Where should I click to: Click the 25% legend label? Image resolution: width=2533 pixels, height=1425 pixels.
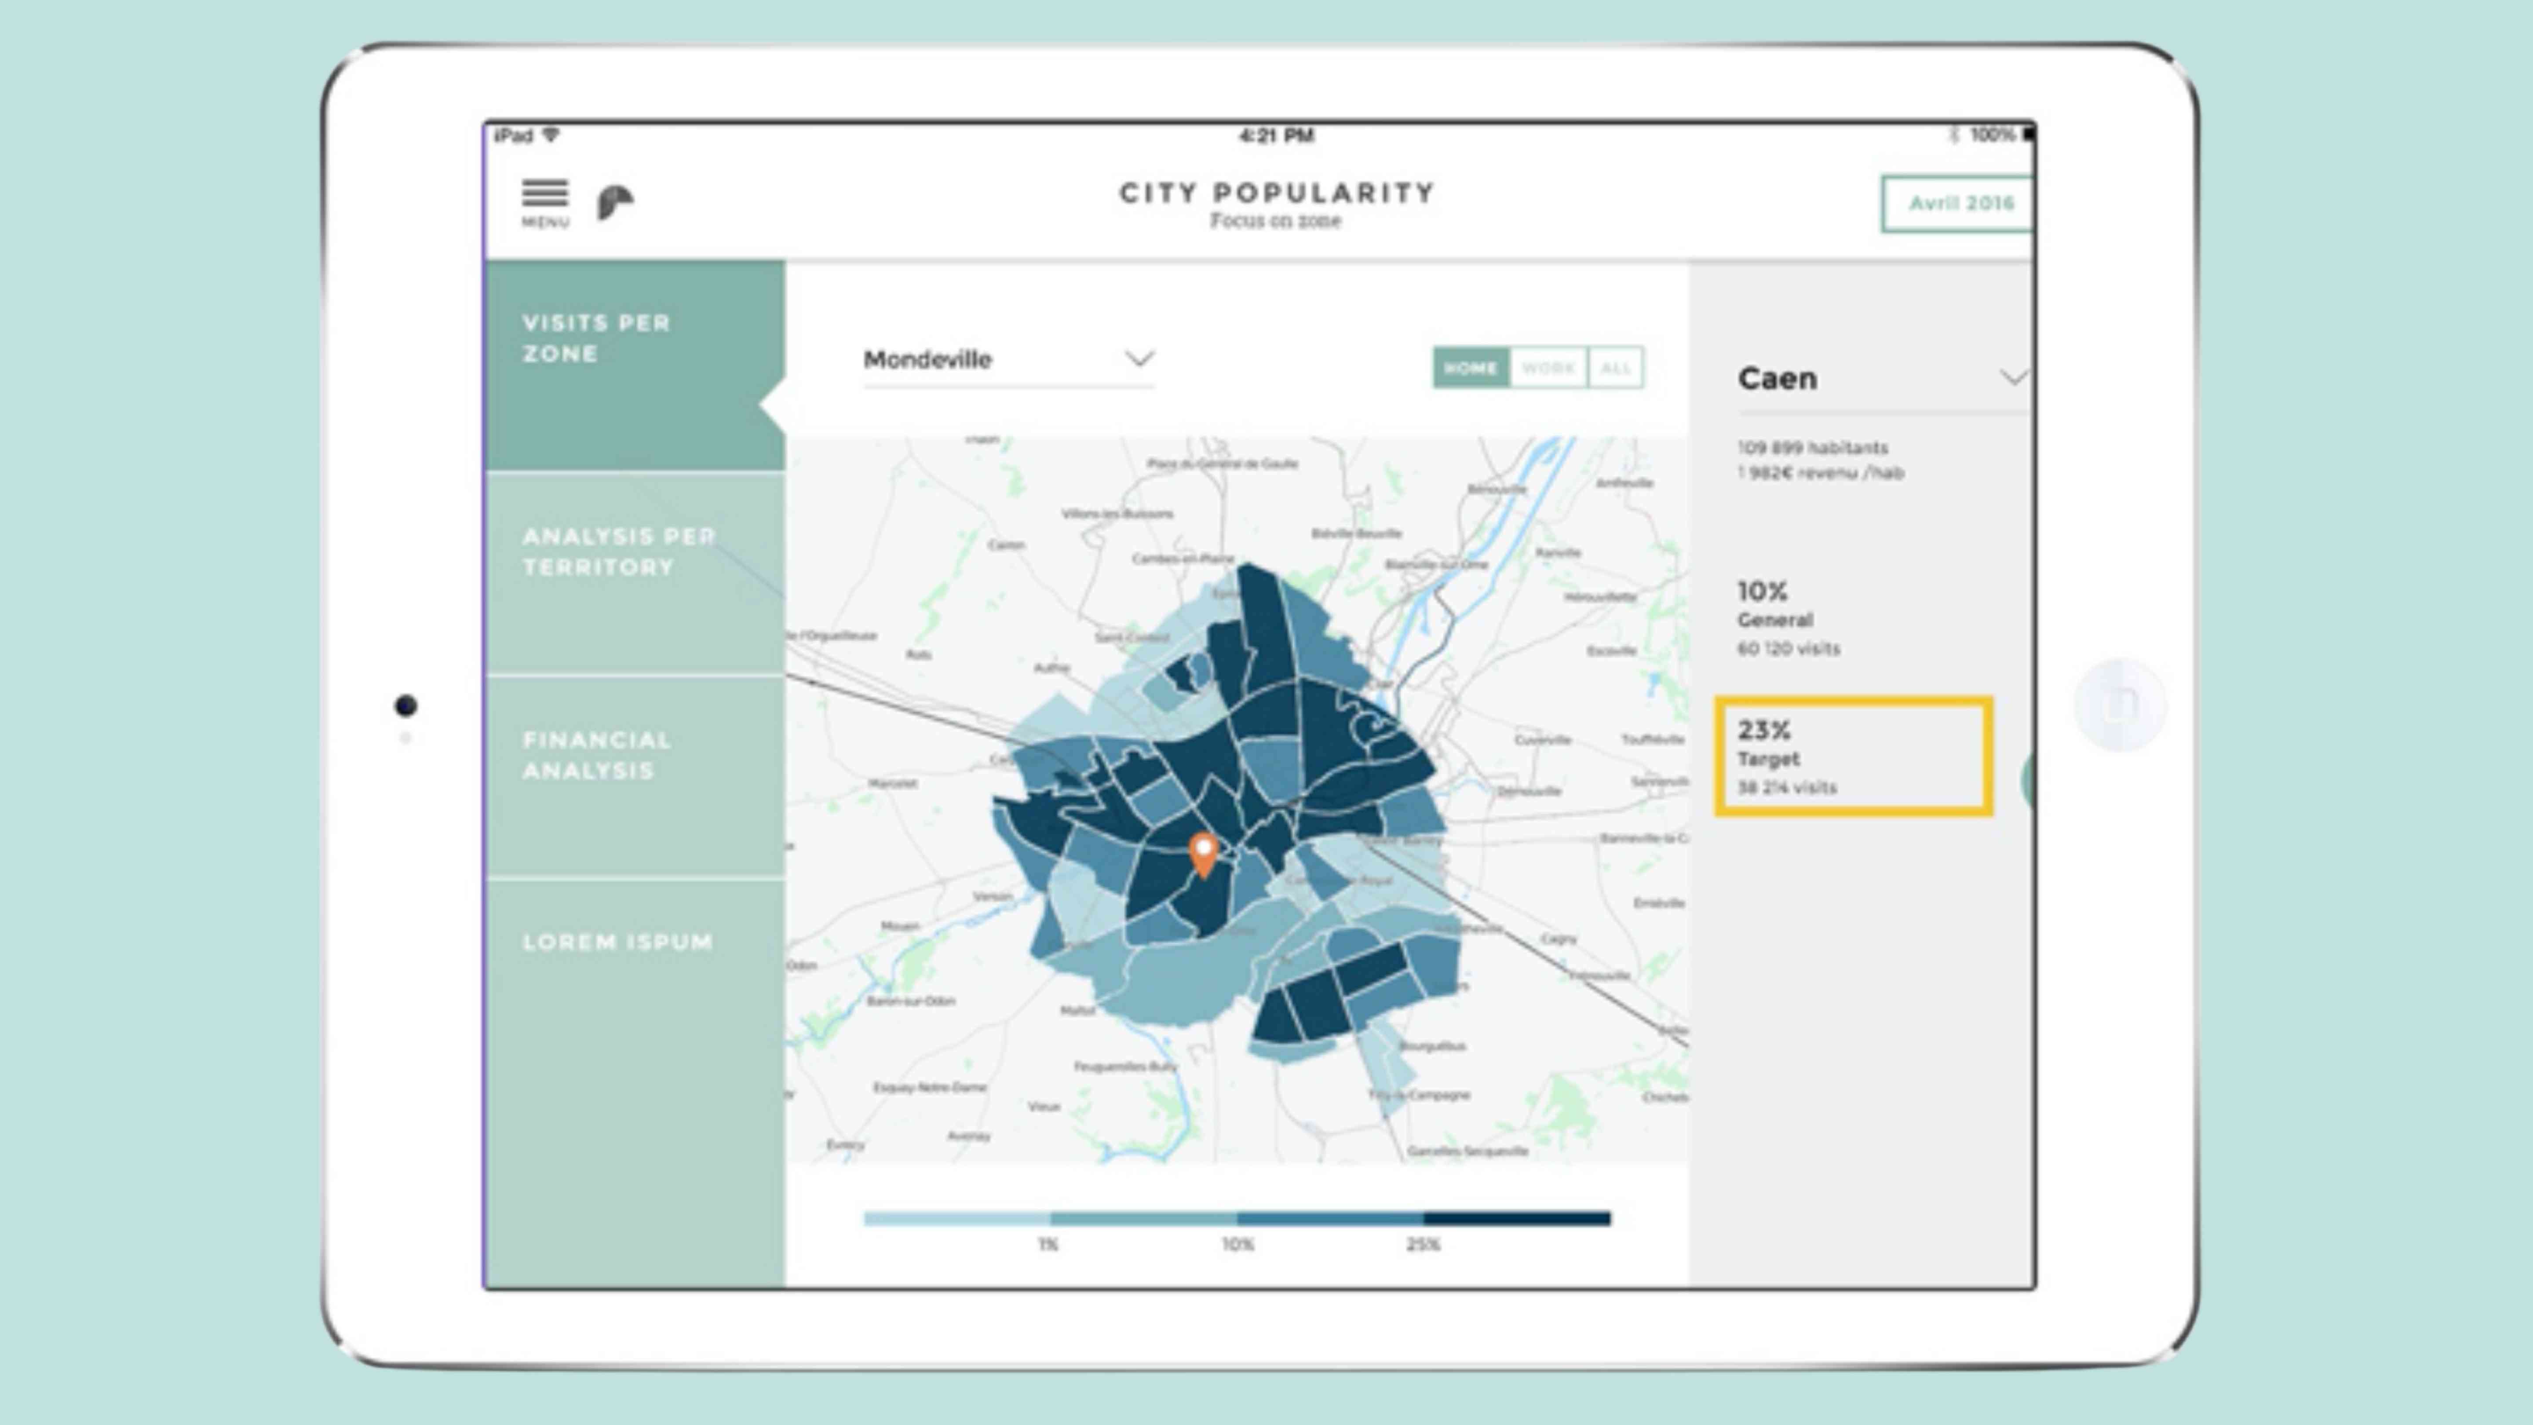click(1423, 1245)
